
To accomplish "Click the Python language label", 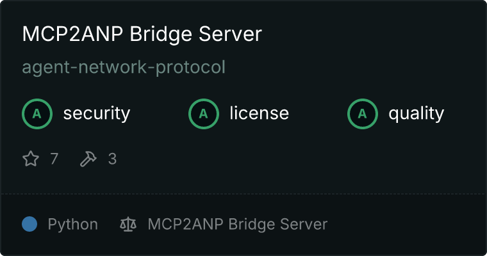I will [72, 225].
